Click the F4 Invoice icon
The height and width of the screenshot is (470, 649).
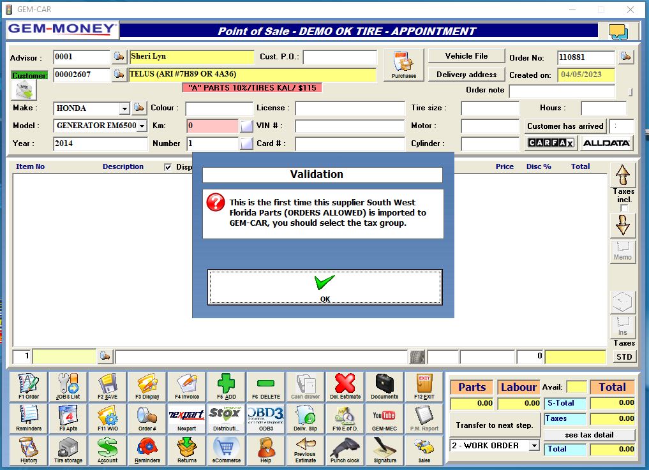187,387
